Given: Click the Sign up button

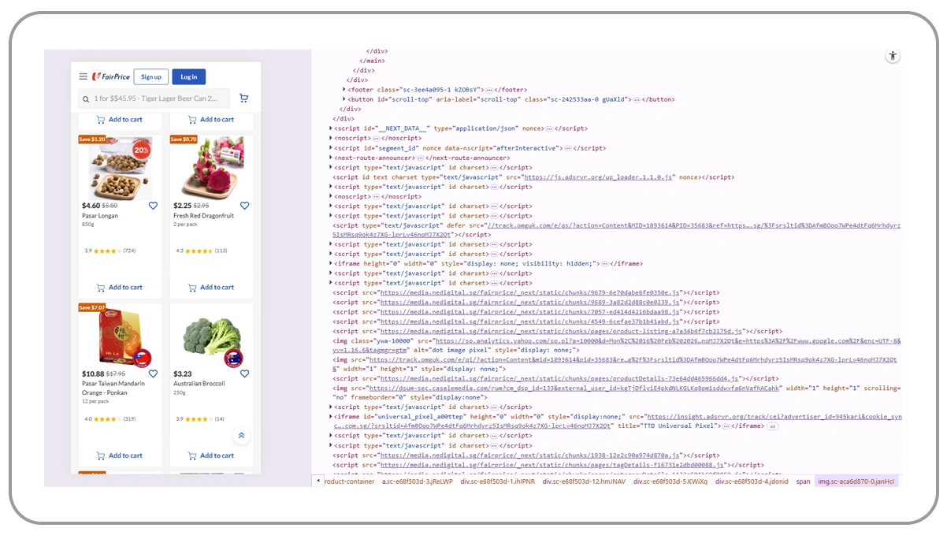Looking at the screenshot, I should (x=151, y=76).
